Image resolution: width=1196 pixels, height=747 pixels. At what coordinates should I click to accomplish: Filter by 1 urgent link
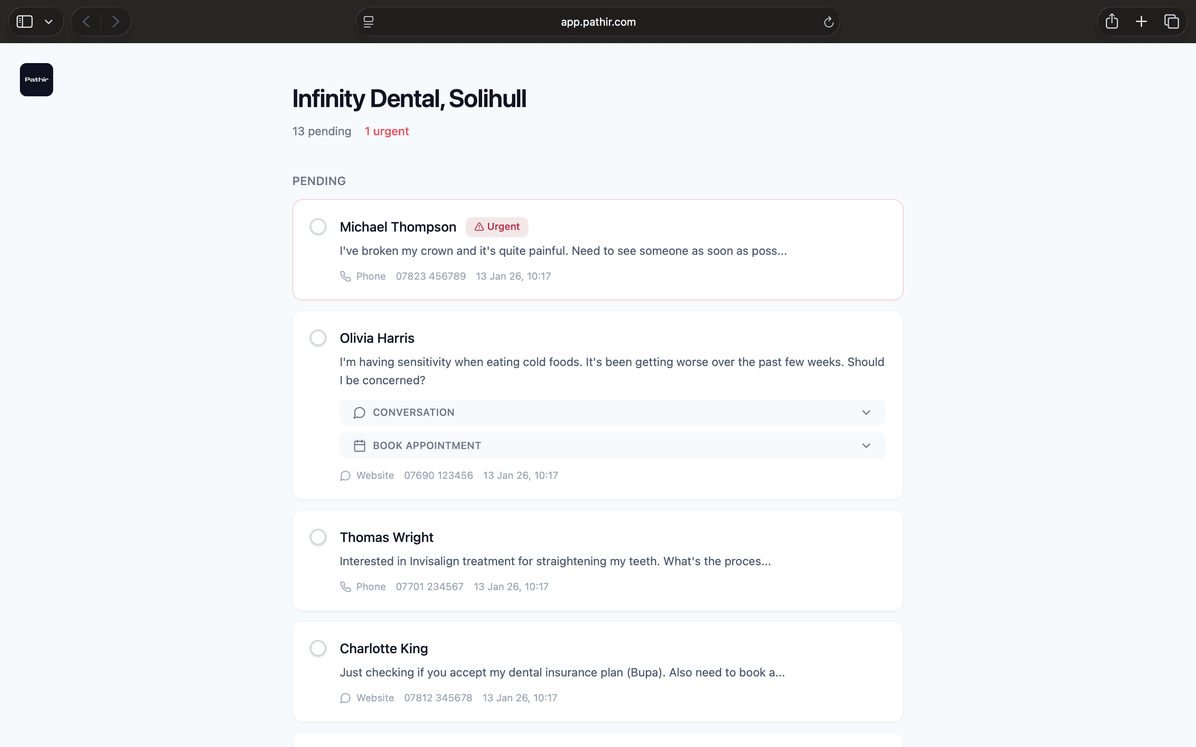387,132
